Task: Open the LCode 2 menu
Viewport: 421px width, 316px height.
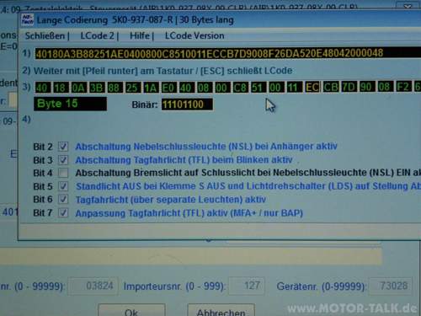Action: pos(97,36)
